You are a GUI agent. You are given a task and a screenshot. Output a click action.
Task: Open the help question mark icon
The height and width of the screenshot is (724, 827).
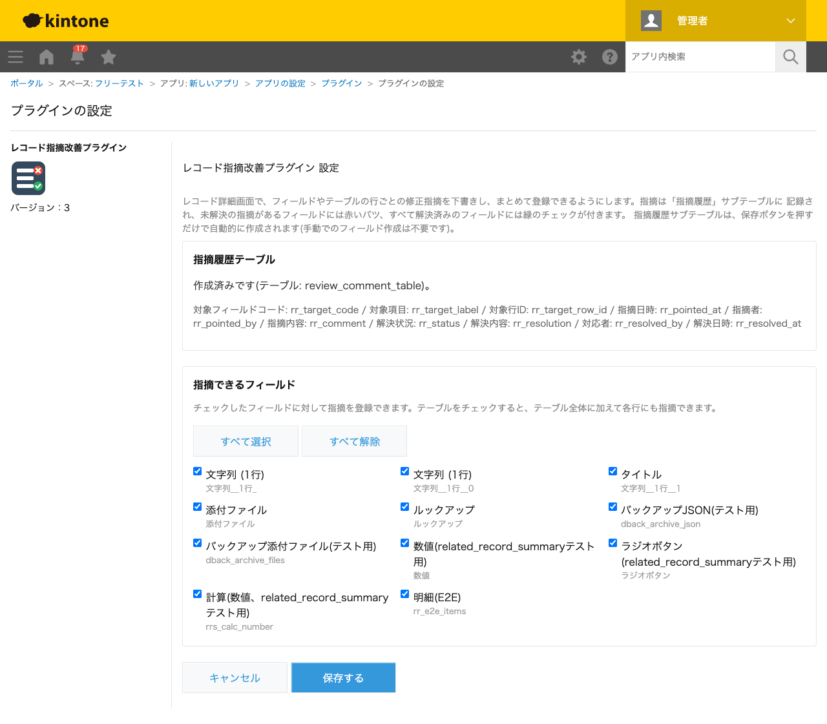610,57
